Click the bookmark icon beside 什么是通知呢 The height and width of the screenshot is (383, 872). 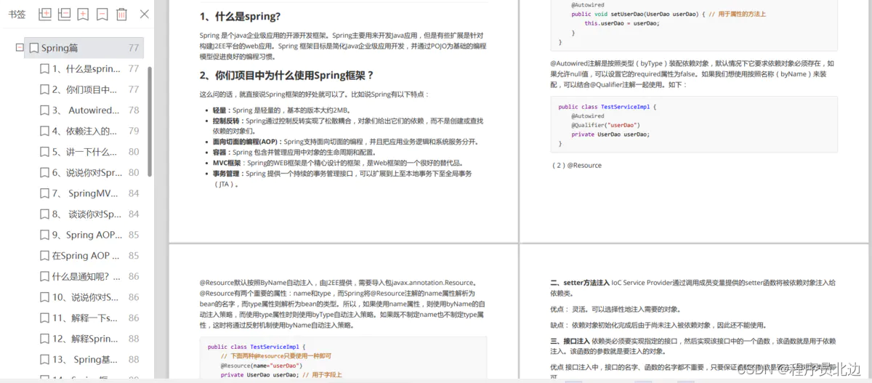coord(44,276)
